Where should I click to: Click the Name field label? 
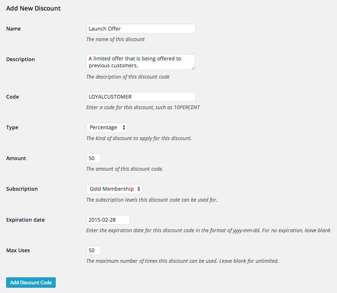[13, 29]
